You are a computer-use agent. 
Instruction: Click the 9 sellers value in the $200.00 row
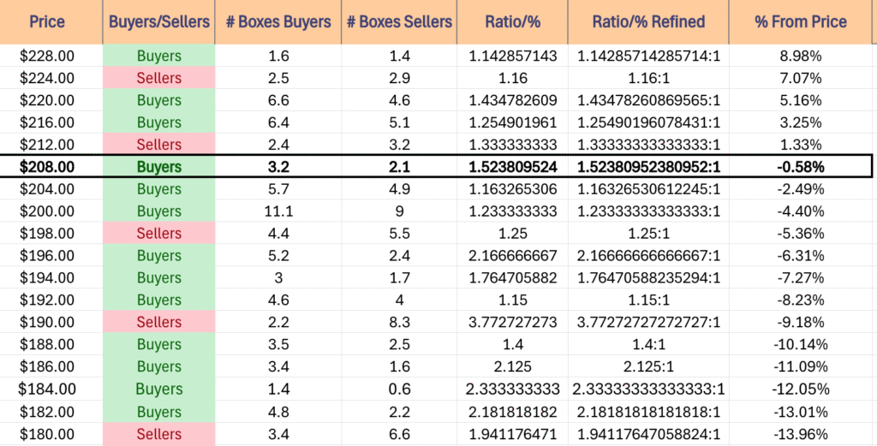pyautogui.click(x=399, y=211)
